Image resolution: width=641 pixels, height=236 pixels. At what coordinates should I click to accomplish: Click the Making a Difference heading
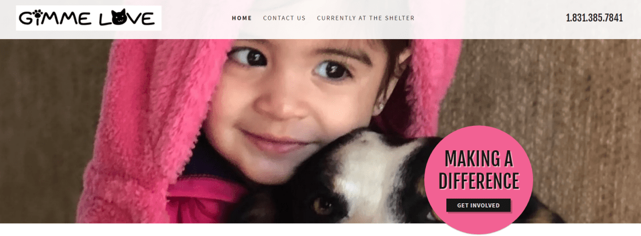(478, 170)
